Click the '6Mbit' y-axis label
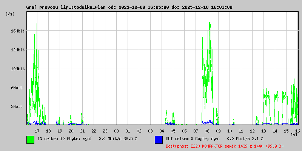The image size is (302, 151). (16, 88)
